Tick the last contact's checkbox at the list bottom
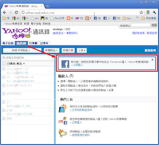Image resolution: width=159 pixels, height=145 pixels. coord(4,119)
